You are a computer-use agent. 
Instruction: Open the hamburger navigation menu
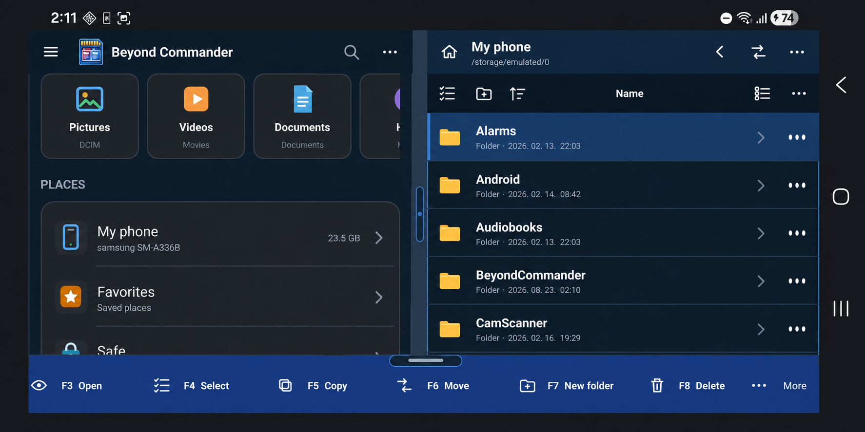click(51, 52)
